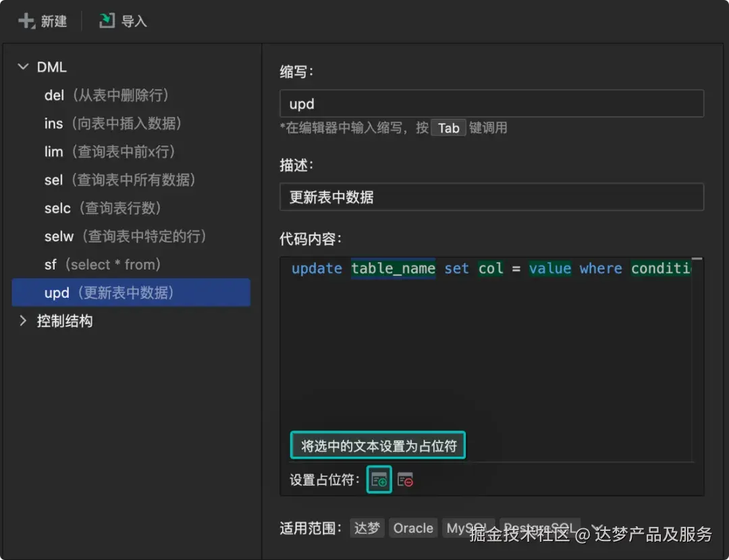The image size is (729, 560).
Task: Expand the 控制结构 group chevron
Action: coord(23,320)
